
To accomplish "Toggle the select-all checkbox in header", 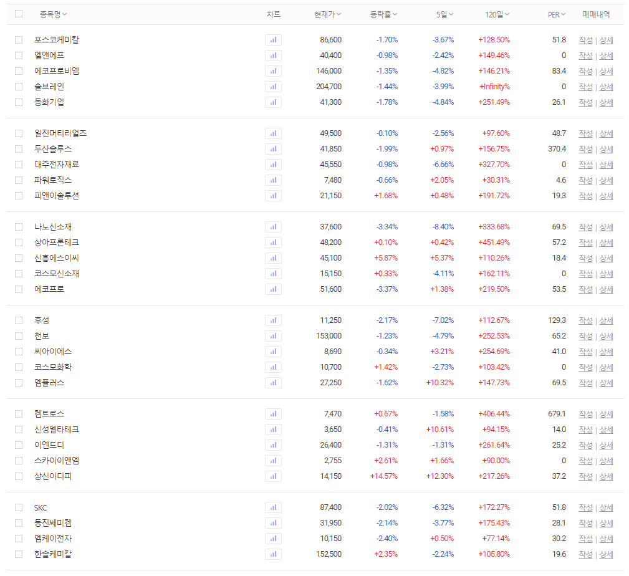I will tap(19, 14).
